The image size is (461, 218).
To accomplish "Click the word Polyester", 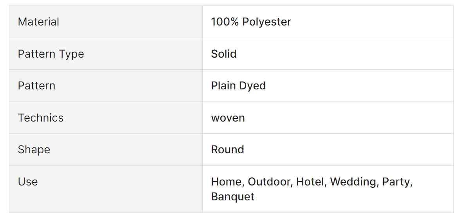I will (267, 22).
